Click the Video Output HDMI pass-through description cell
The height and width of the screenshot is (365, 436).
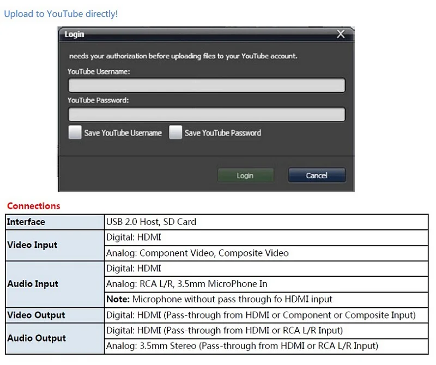tap(266, 315)
